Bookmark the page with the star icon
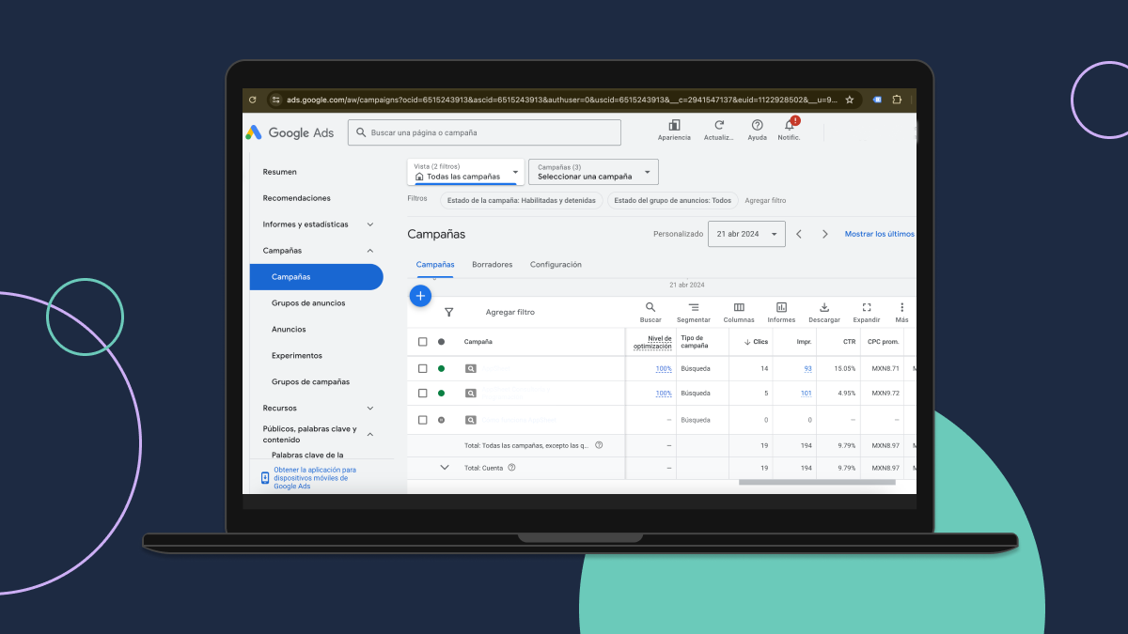Viewport: 1128px width, 634px height. (850, 100)
